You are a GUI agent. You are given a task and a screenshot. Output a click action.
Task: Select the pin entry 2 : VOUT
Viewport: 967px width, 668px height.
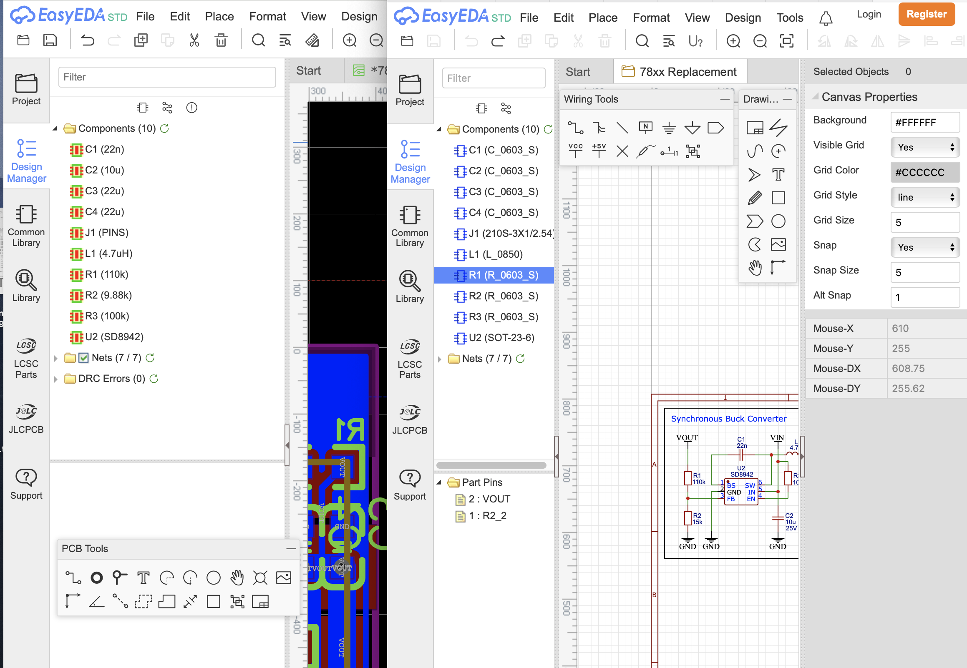tap(483, 499)
